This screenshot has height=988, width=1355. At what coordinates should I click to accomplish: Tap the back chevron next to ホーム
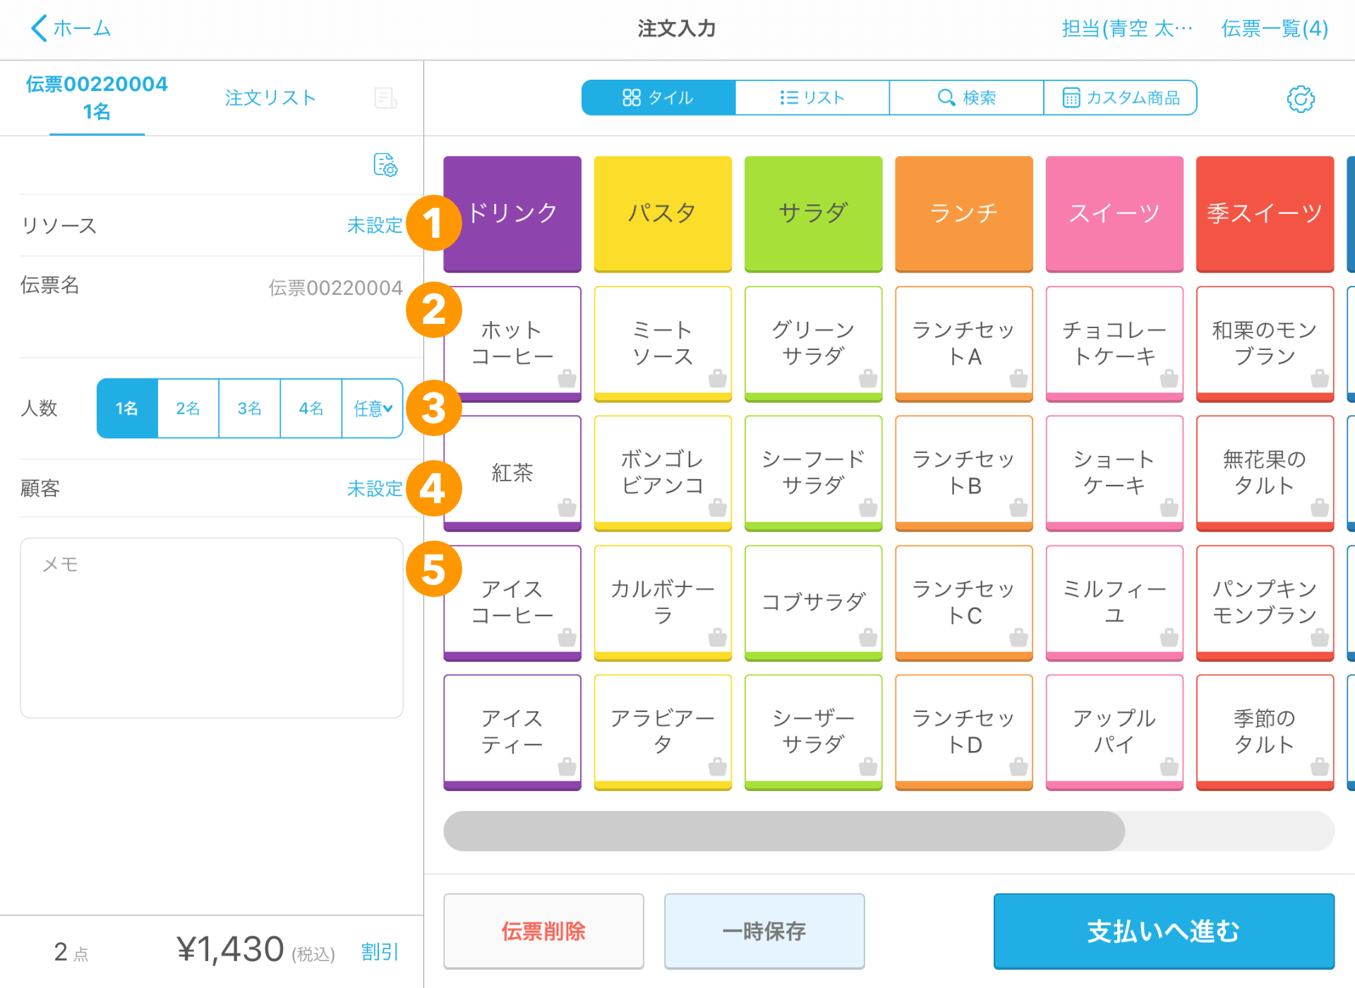point(39,28)
